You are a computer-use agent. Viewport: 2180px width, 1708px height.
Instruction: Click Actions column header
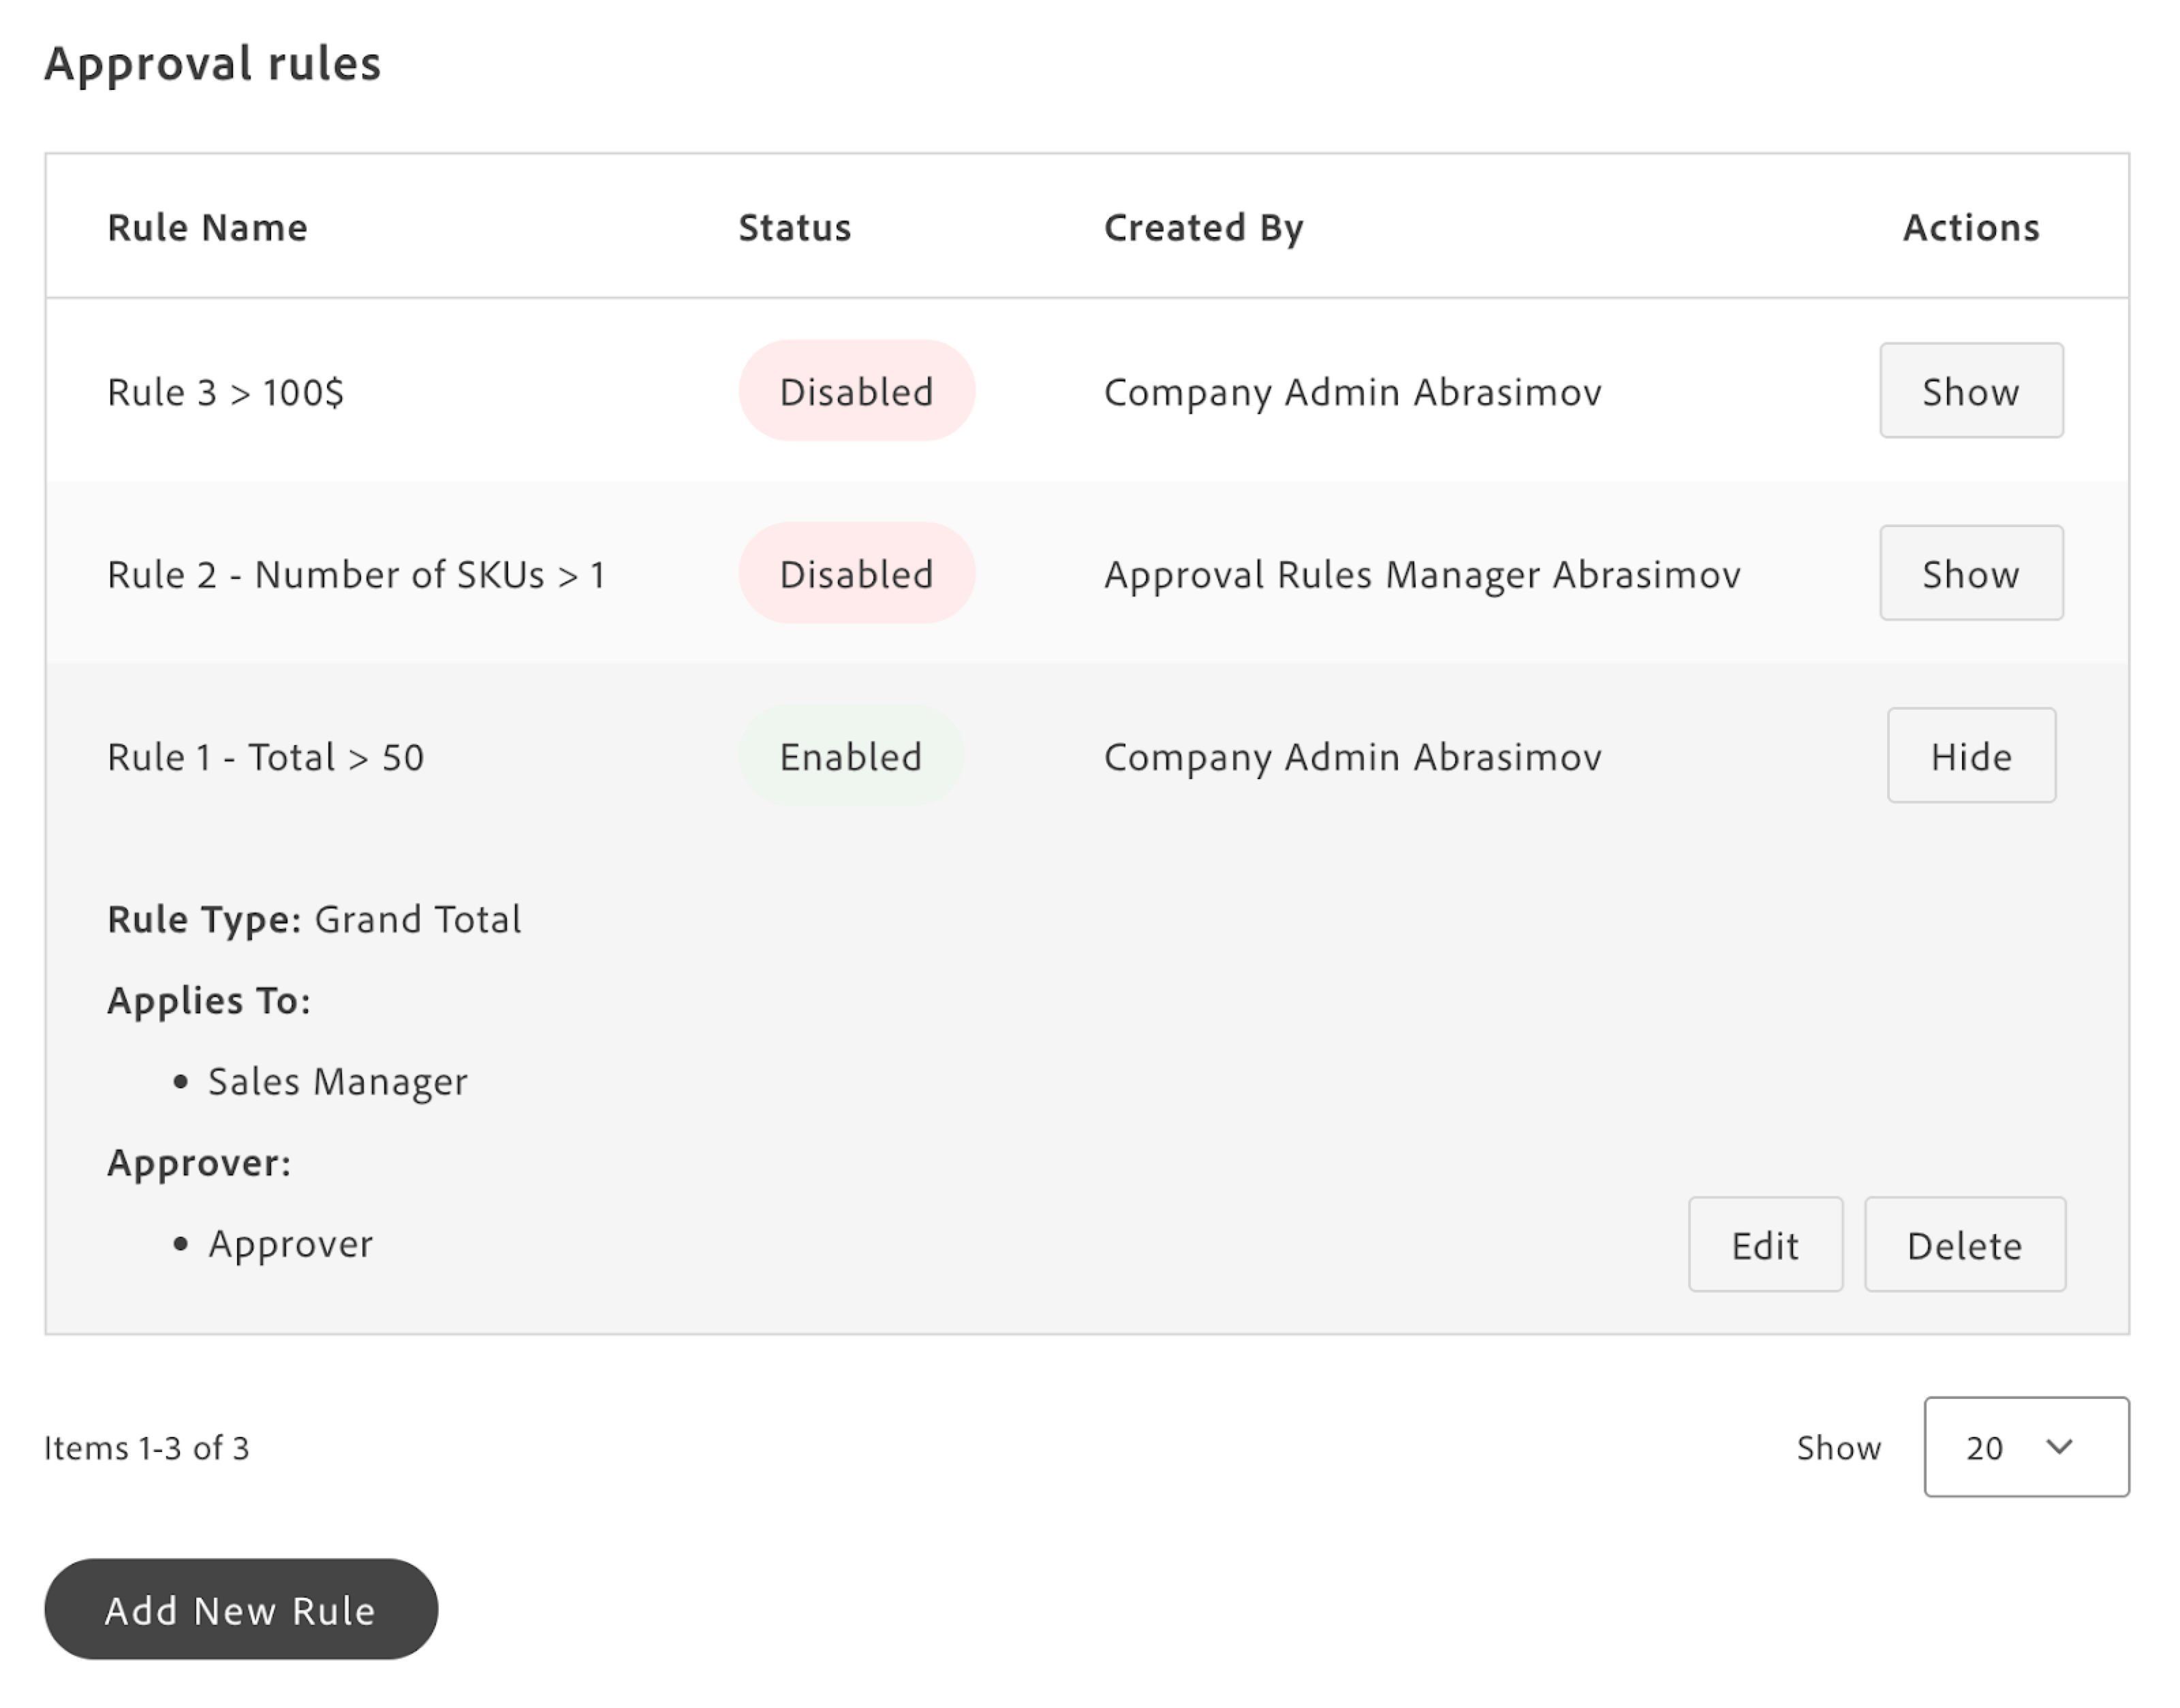1970,228
